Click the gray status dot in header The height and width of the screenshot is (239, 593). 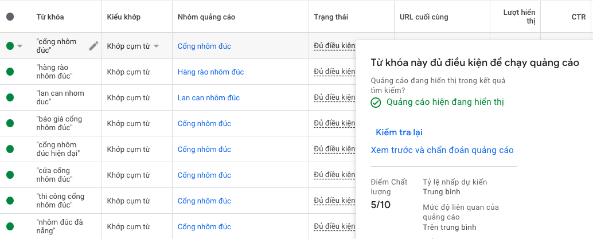pyautogui.click(x=10, y=17)
